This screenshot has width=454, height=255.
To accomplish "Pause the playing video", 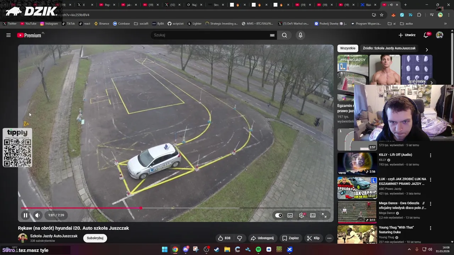I will [26, 215].
